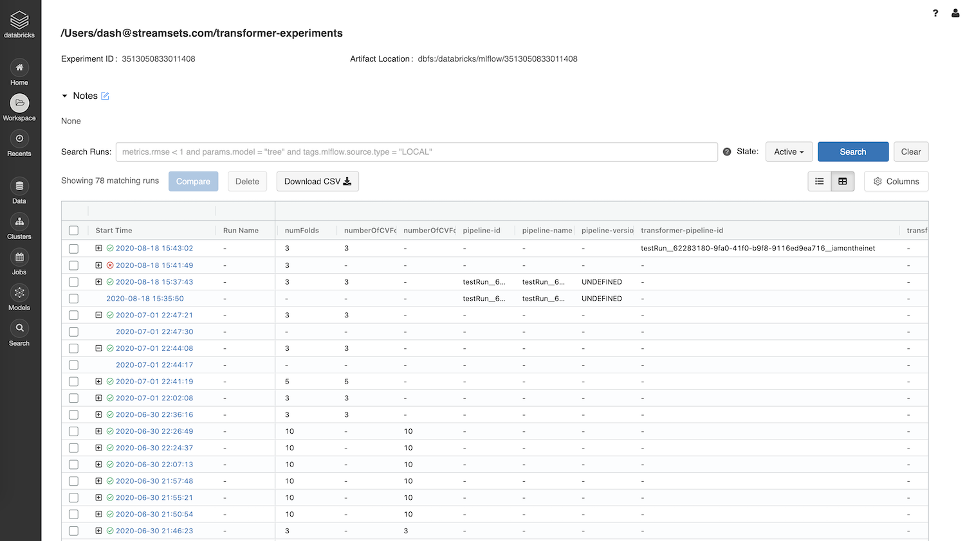965x541 pixels.
Task: Open the user account icon
Action: click(x=955, y=13)
